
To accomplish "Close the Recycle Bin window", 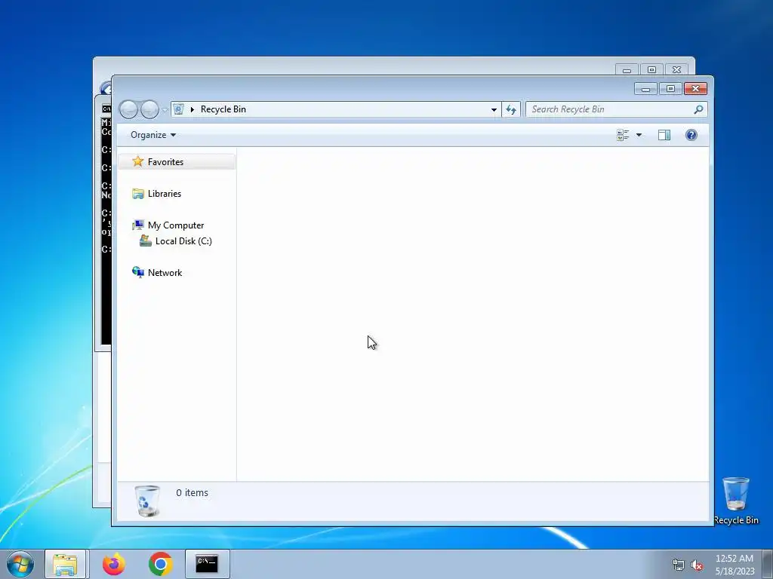I will pos(695,89).
